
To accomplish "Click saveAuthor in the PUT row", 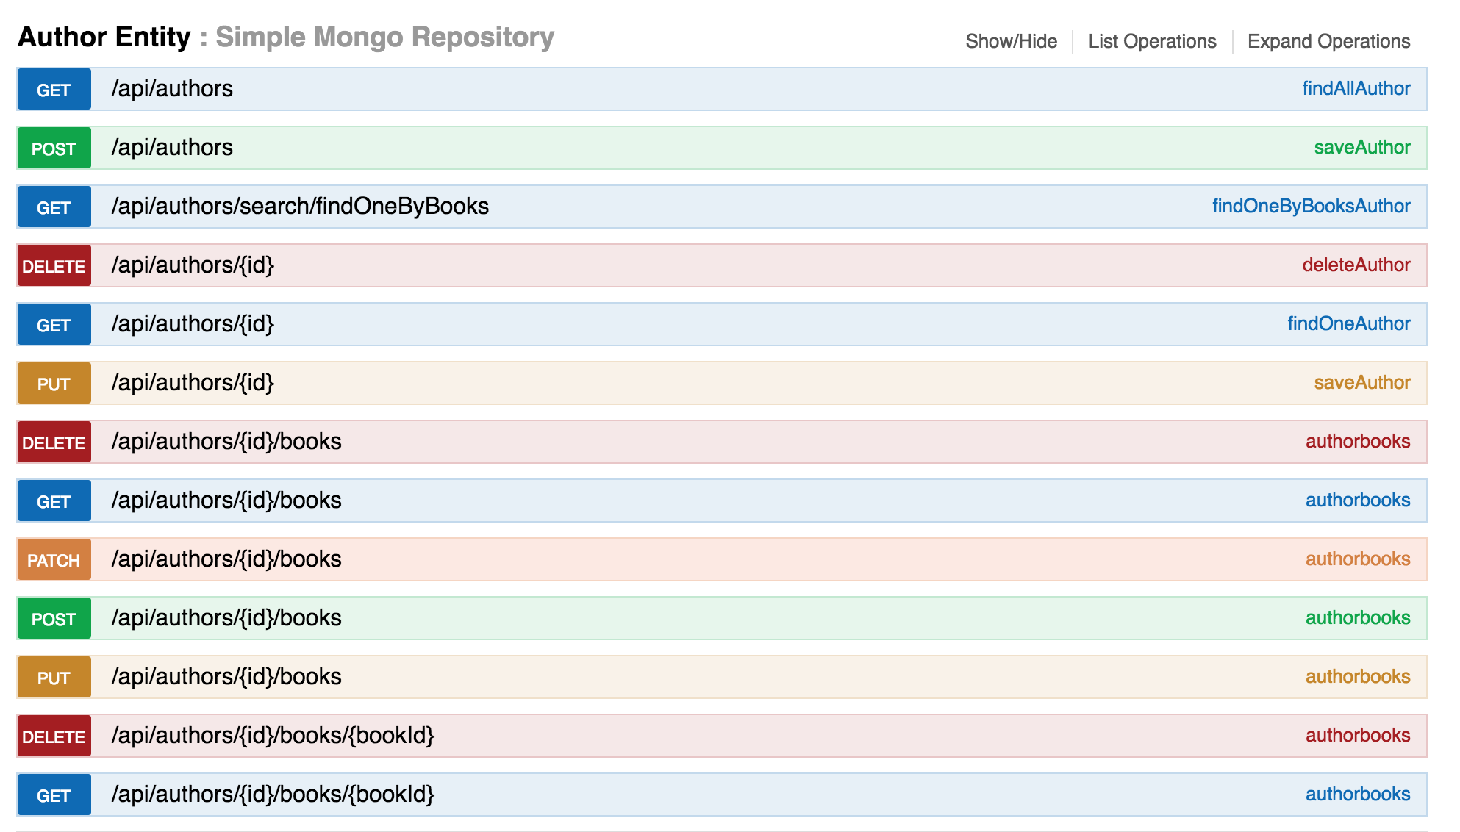I will pos(1361,383).
